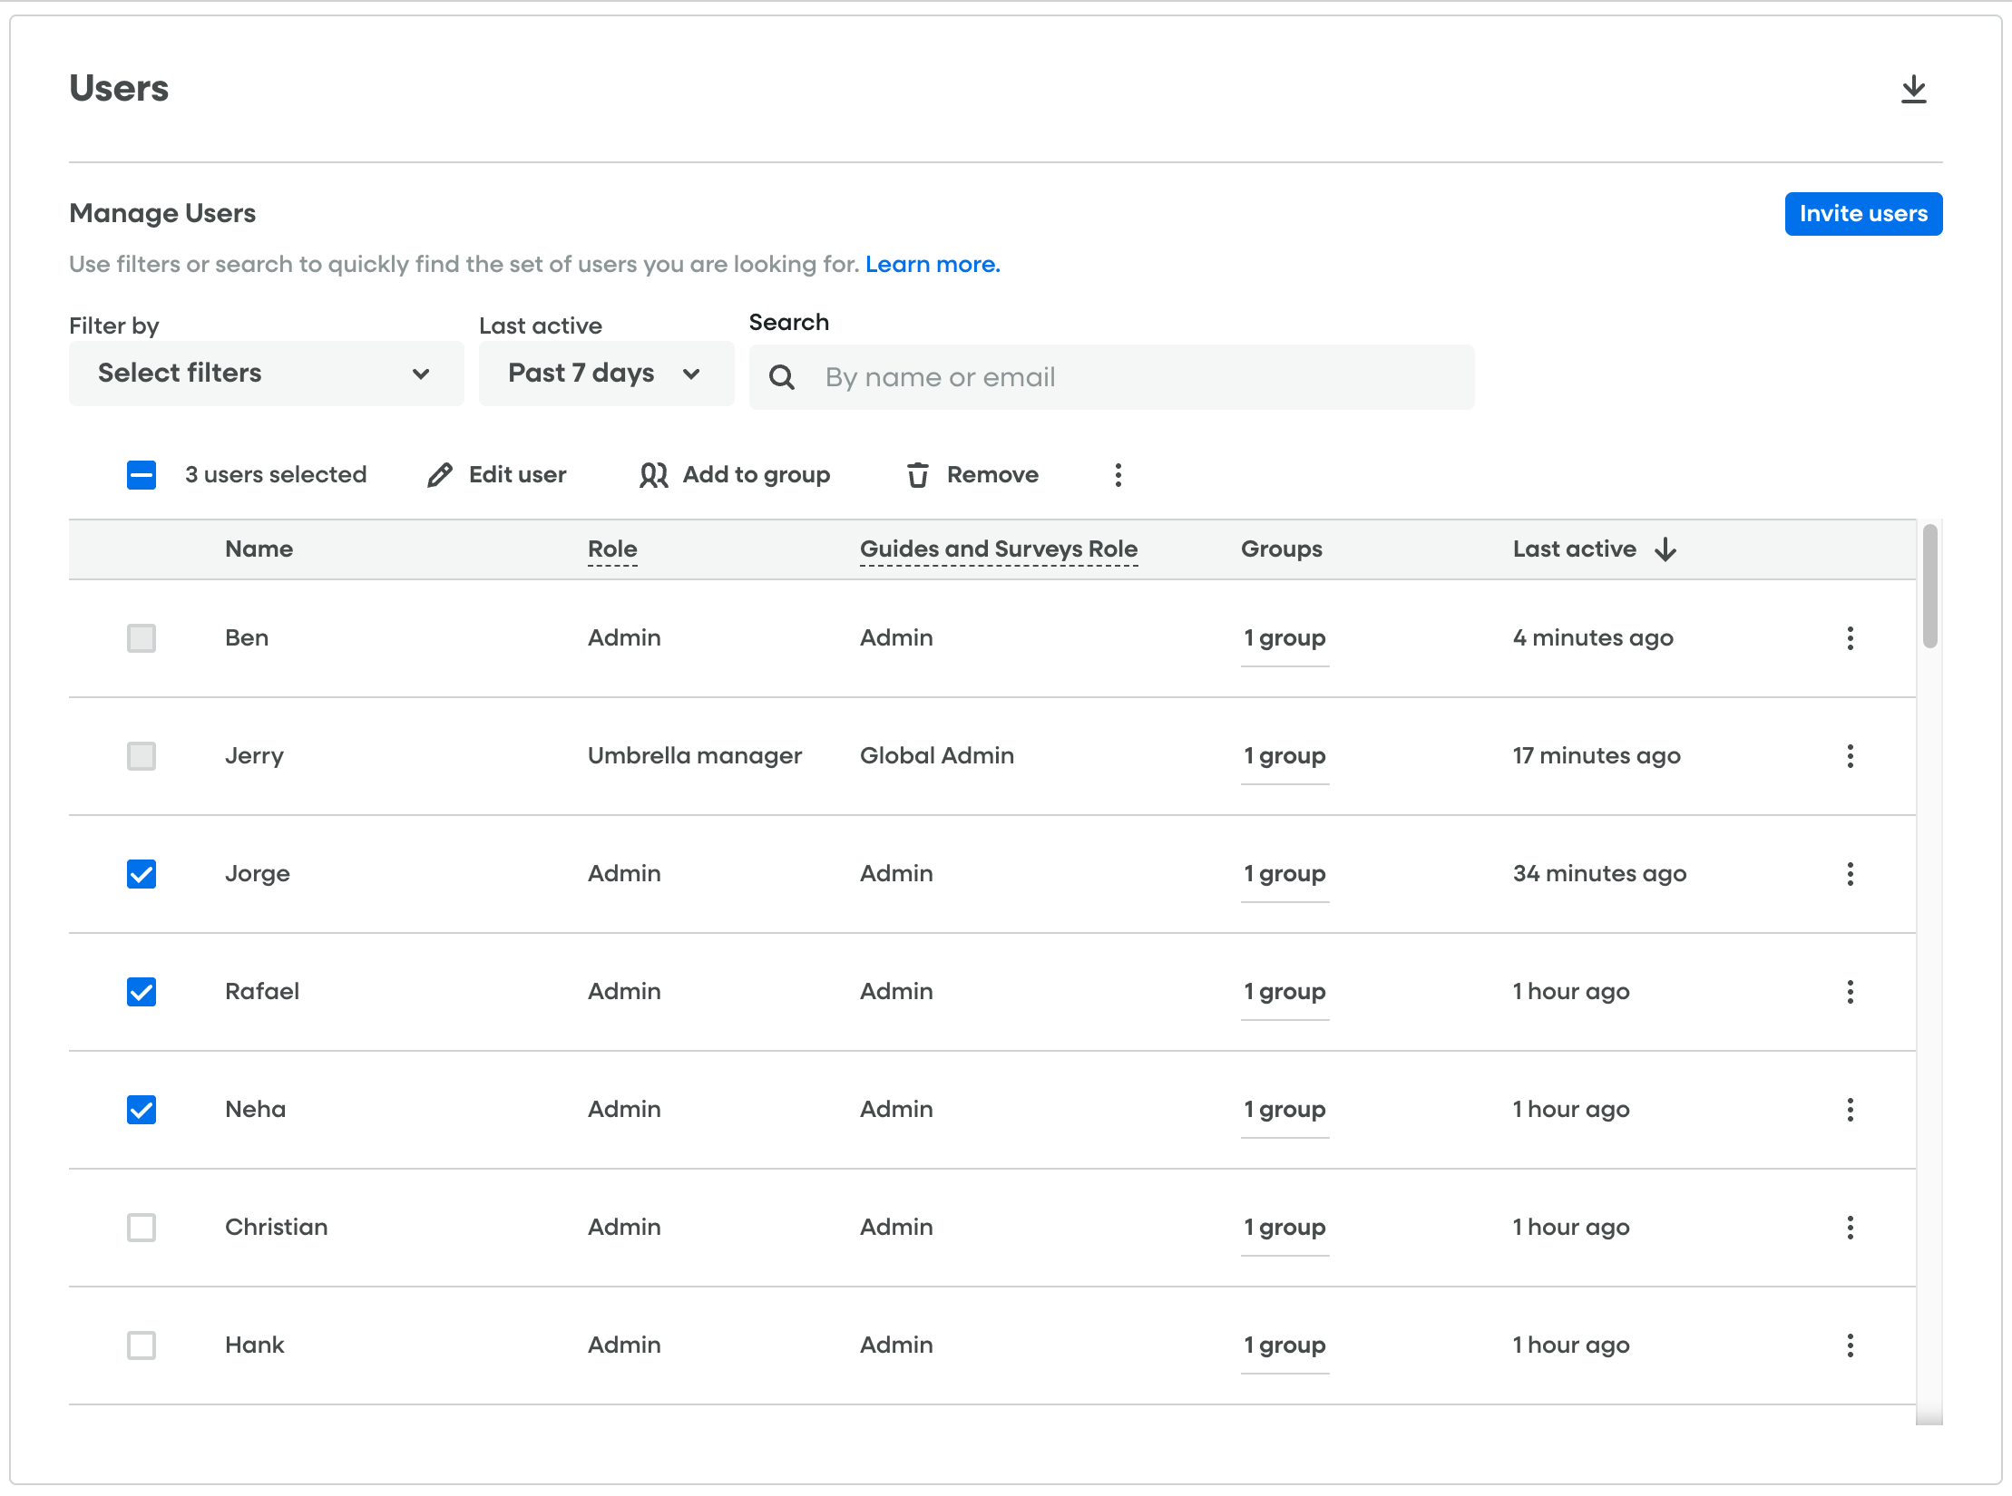Screen dimensions: 2012x1496
Task: Open the Select filters dropdown
Action: (266, 374)
